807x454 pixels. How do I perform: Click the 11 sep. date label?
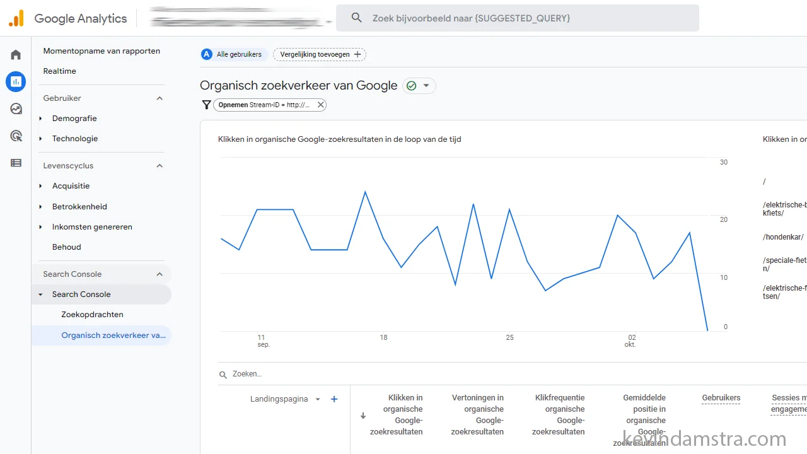263,341
